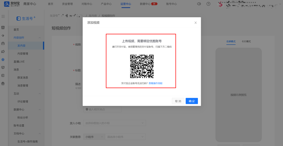Collapse the 文档中心 sidebar section
283x146 pixels.
(x=40, y=134)
